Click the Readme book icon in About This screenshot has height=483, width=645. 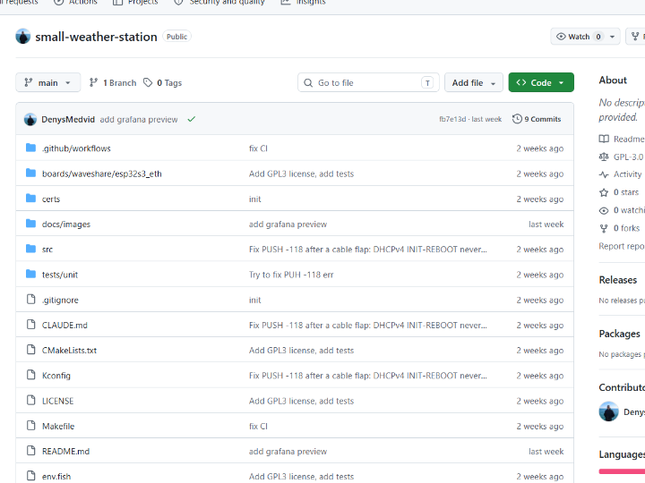pyautogui.click(x=604, y=139)
